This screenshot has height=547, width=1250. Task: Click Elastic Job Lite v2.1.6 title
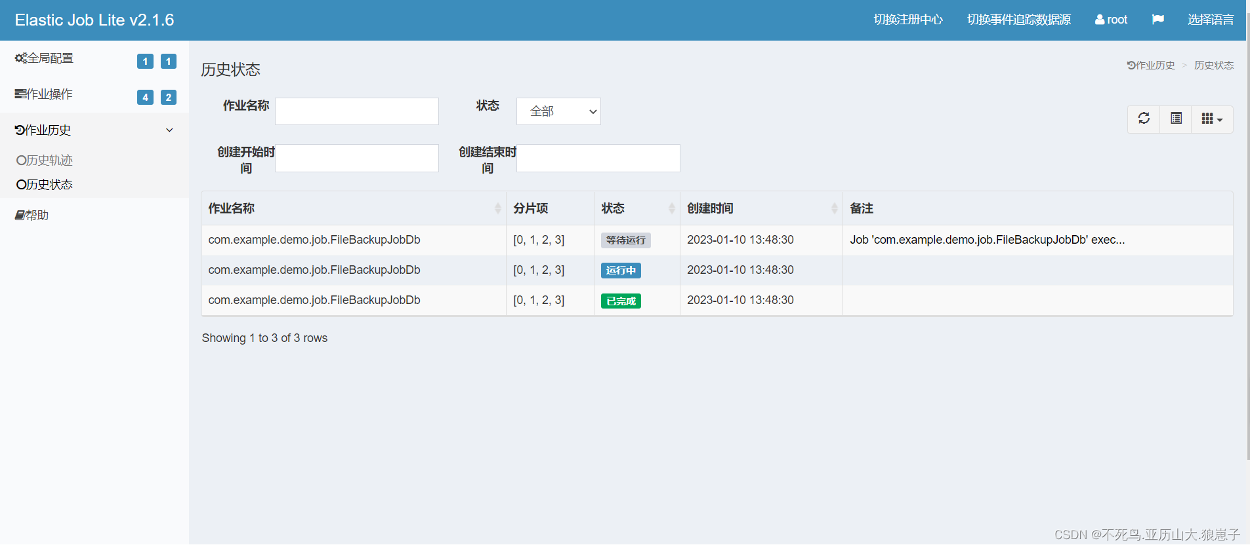[94, 20]
